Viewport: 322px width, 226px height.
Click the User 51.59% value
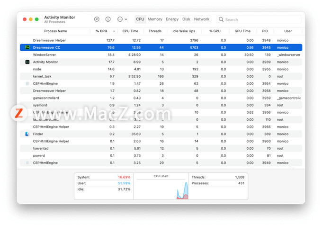[x=124, y=183]
